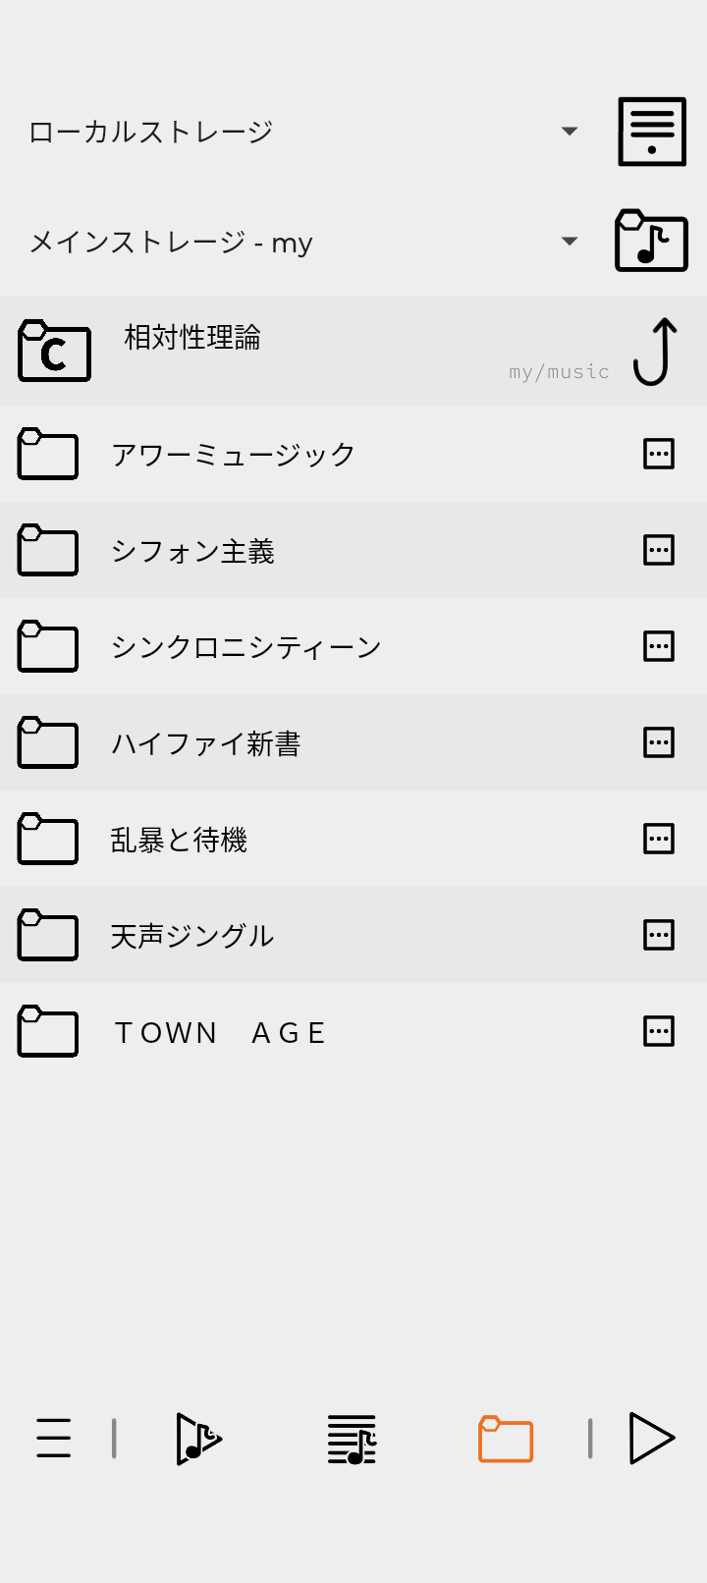Tap the play button in bottom bar
This screenshot has width=707, height=1583.
pyautogui.click(x=651, y=1439)
